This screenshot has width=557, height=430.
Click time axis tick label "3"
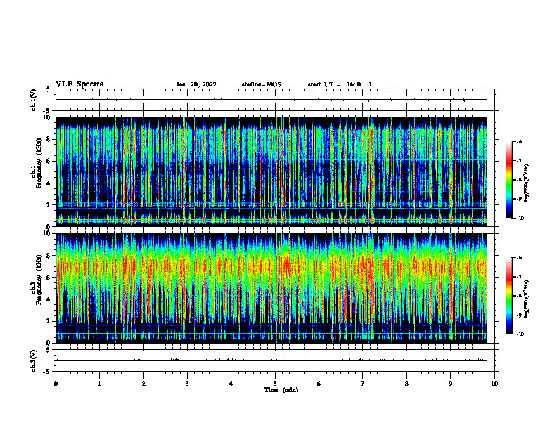pos(187,384)
